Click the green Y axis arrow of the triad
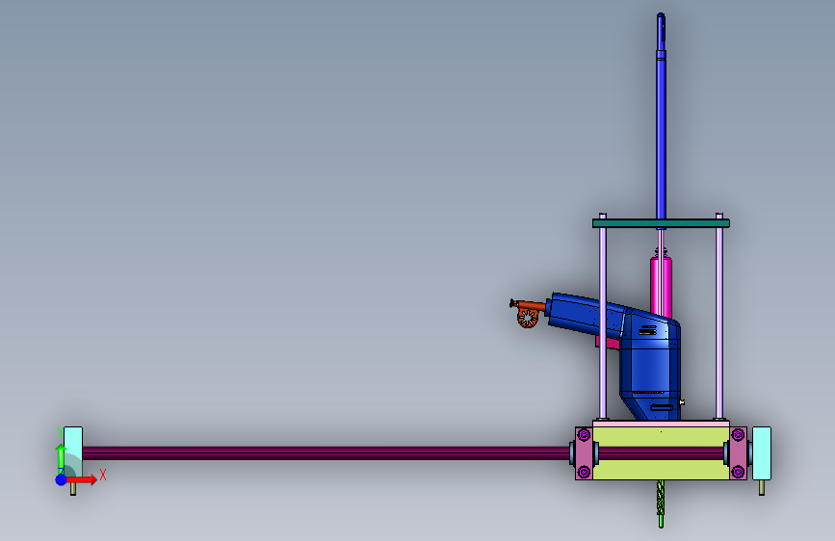The height and width of the screenshot is (541, 835). [62, 458]
